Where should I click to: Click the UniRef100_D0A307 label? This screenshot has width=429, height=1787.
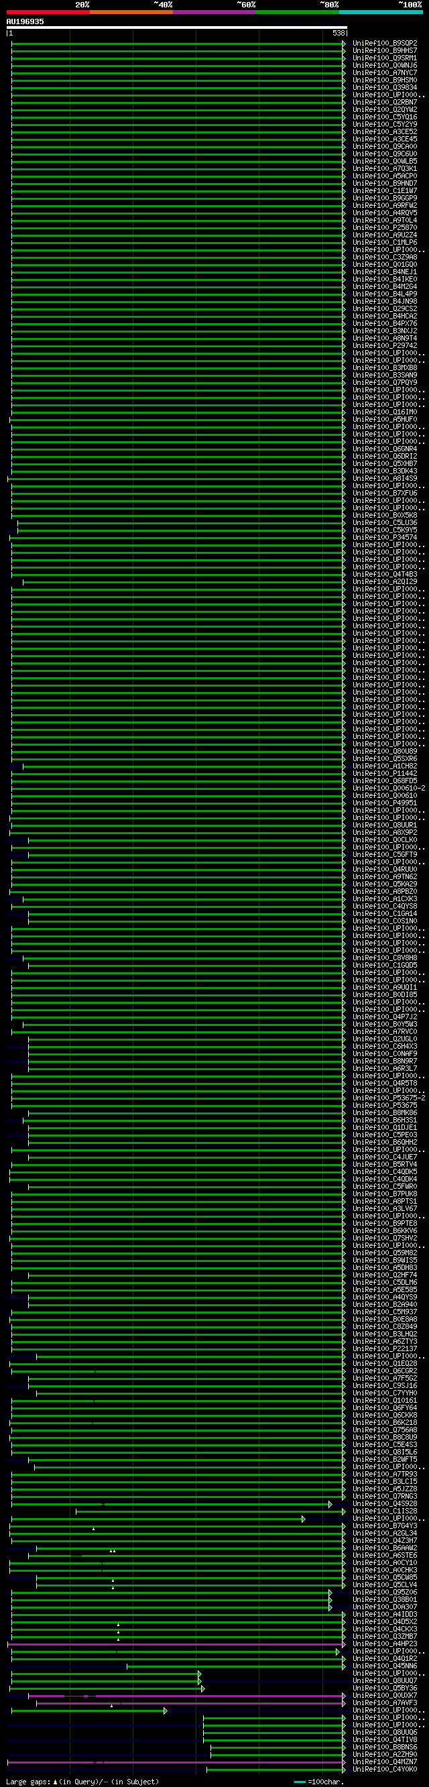point(385,1607)
